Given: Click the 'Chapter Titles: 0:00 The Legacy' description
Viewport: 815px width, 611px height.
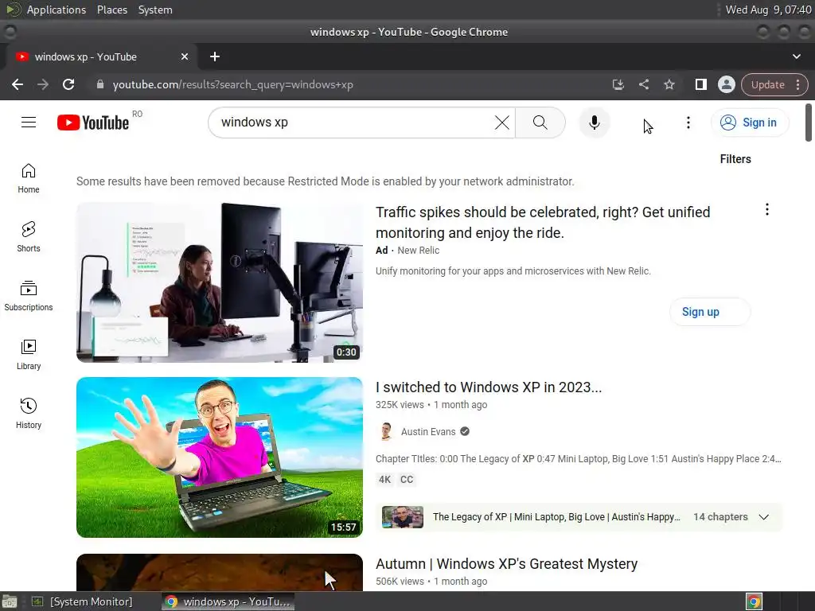Looking at the screenshot, I should coord(578,459).
